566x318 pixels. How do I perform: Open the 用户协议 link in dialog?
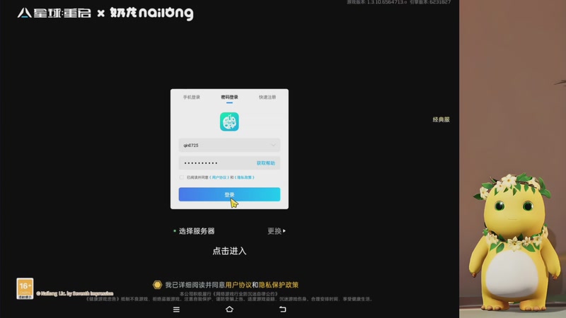(x=219, y=177)
